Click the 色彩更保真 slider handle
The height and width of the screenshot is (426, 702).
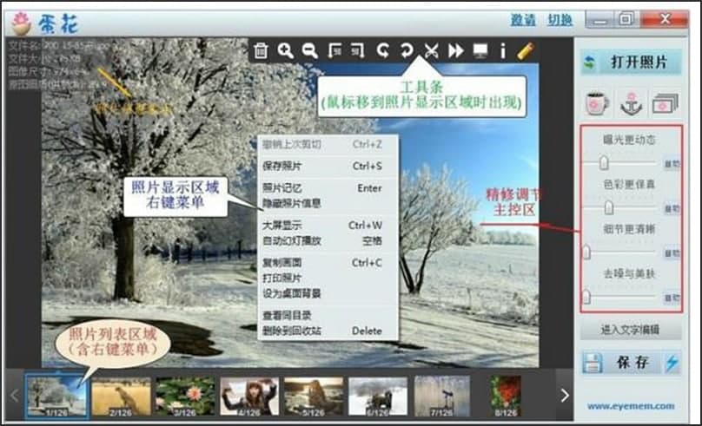click(609, 208)
